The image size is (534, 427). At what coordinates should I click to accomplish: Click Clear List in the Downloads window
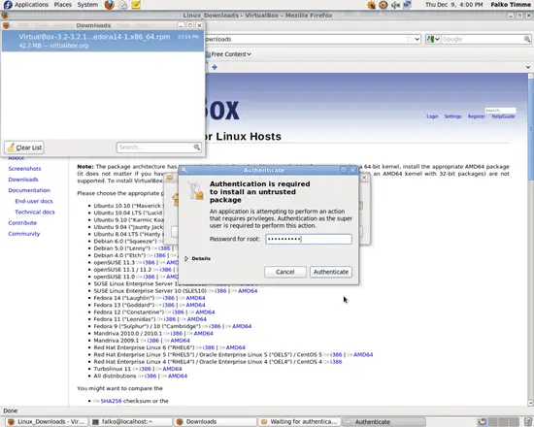(x=24, y=148)
